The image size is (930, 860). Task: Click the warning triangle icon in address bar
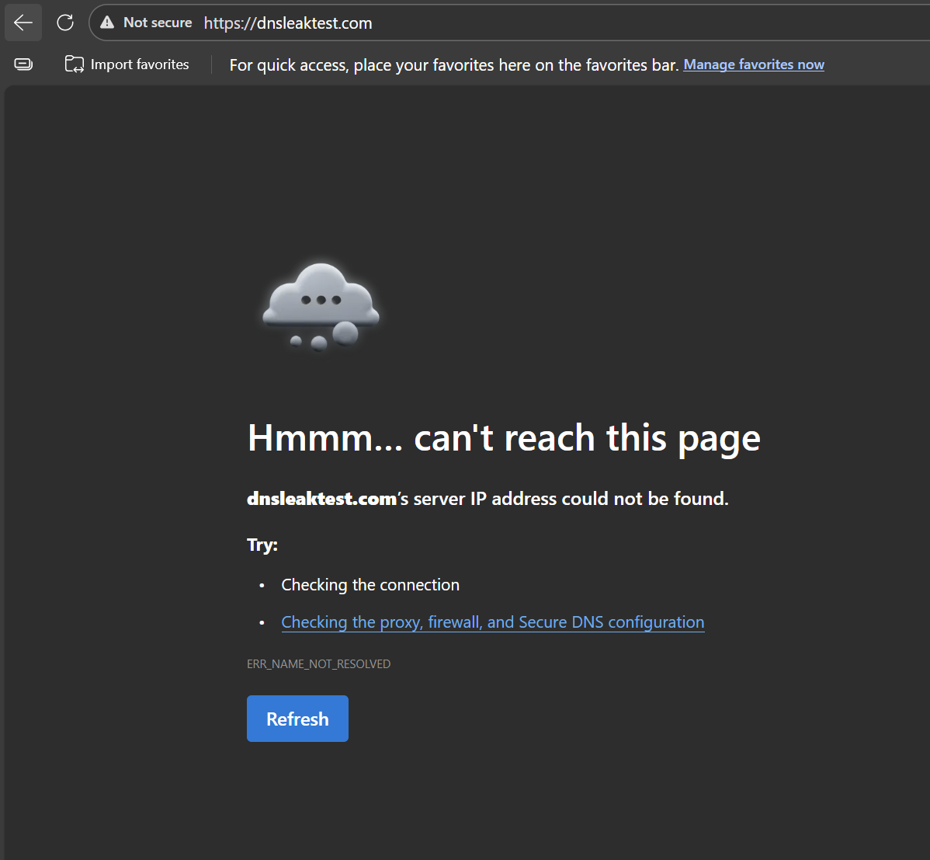click(x=107, y=23)
